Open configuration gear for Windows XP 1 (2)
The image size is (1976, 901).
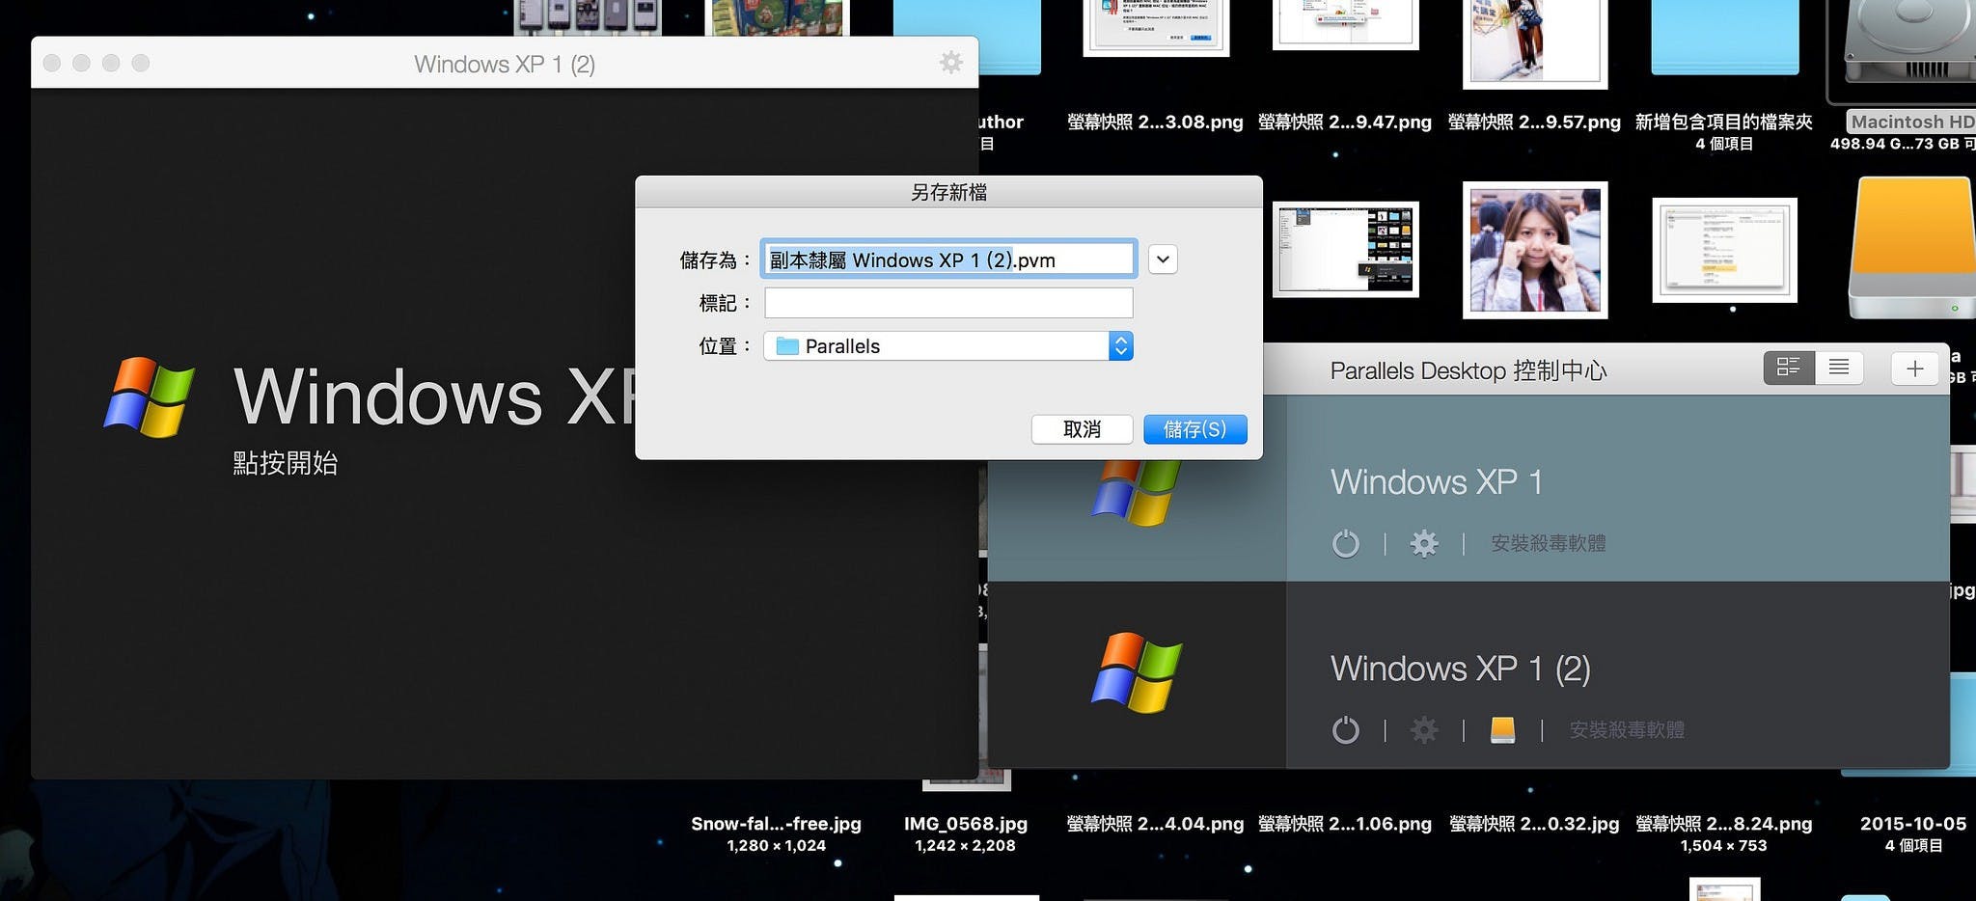tap(1424, 730)
